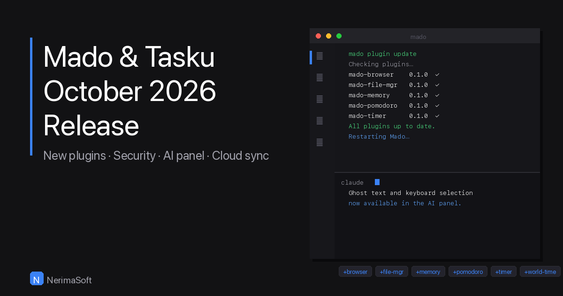Click the "October 2026" headline line
The width and height of the screenshot is (563, 296).
(x=130, y=92)
